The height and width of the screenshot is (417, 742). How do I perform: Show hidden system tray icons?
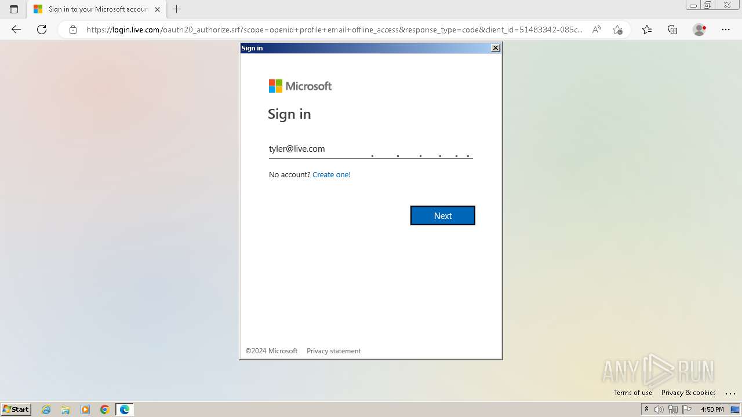click(646, 409)
